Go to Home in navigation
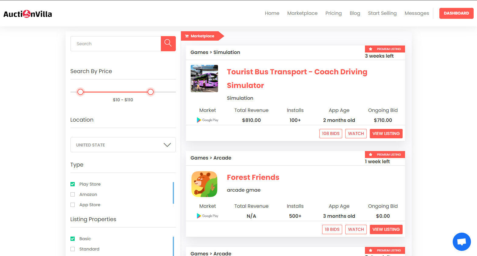Viewport: 477px width, 256px height. tap(272, 13)
